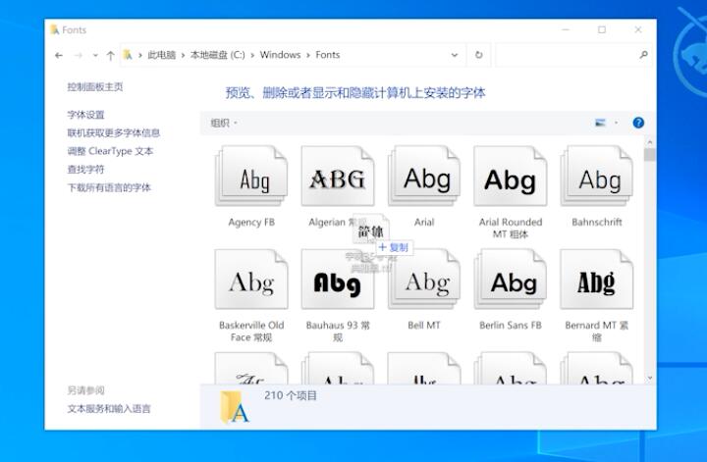Open the Agency FB font family

click(251, 176)
